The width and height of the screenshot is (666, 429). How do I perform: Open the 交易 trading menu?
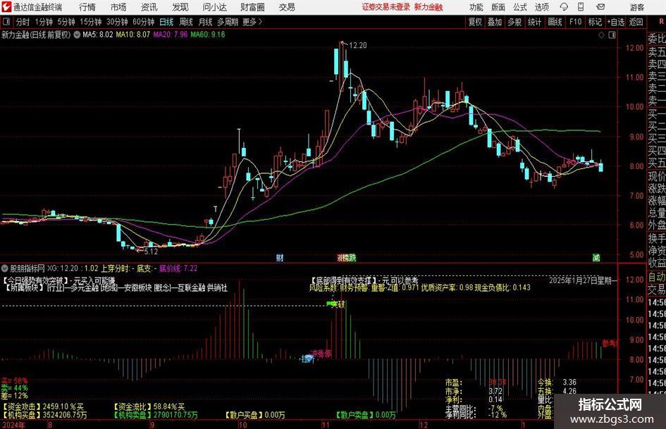(287, 7)
